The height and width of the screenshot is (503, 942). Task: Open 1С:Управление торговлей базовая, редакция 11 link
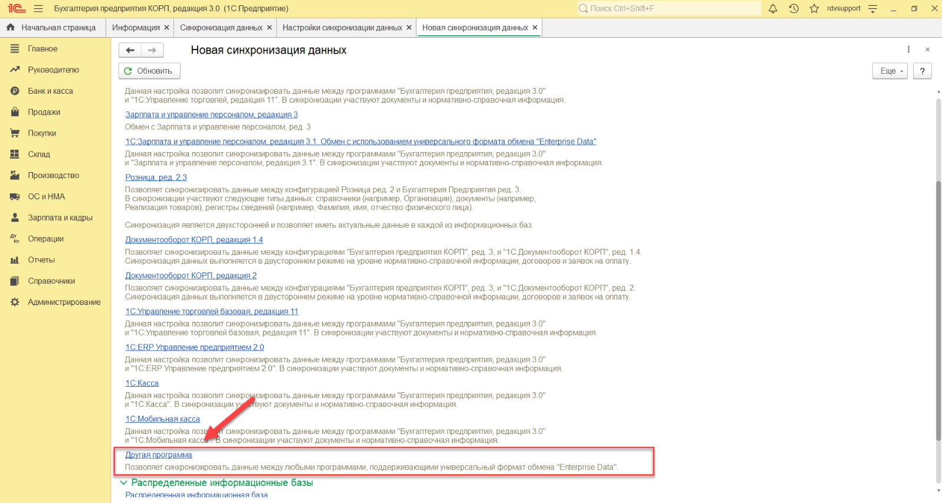pos(212,312)
